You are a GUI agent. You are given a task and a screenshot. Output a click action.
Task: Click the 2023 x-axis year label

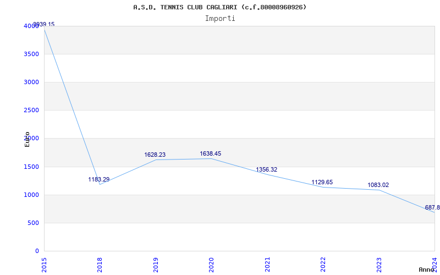point(379,264)
